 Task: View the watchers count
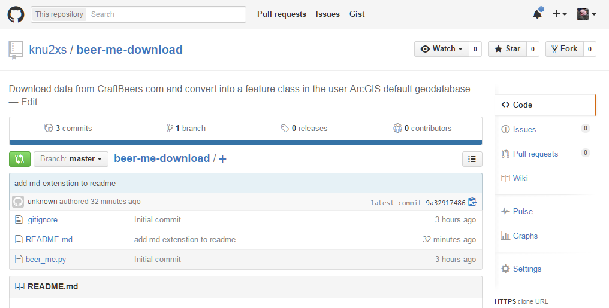point(475,49)
